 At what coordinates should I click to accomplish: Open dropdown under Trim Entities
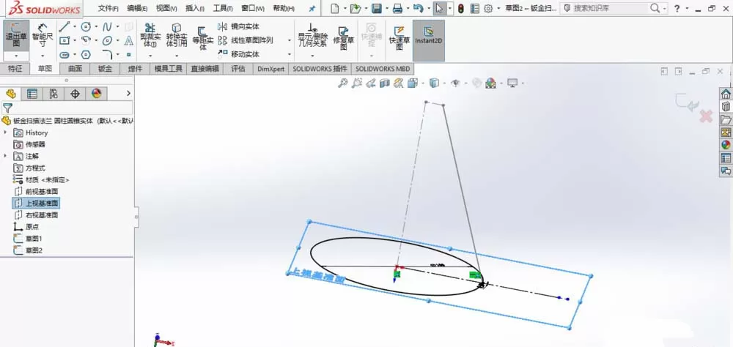(150, 55)
